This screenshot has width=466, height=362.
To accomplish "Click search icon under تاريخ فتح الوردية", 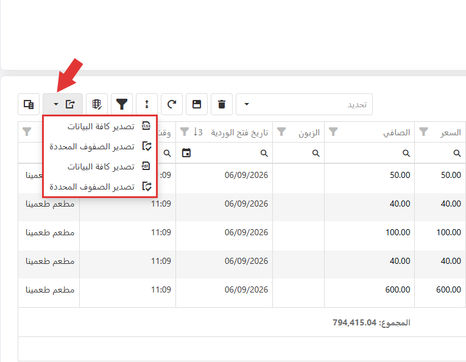I will point(264,153).
